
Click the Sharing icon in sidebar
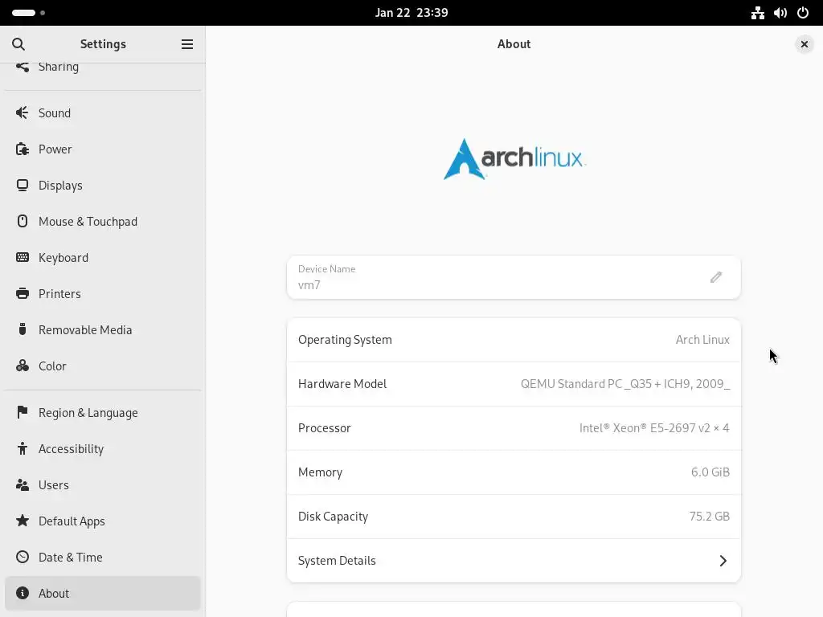coord(22,67)
